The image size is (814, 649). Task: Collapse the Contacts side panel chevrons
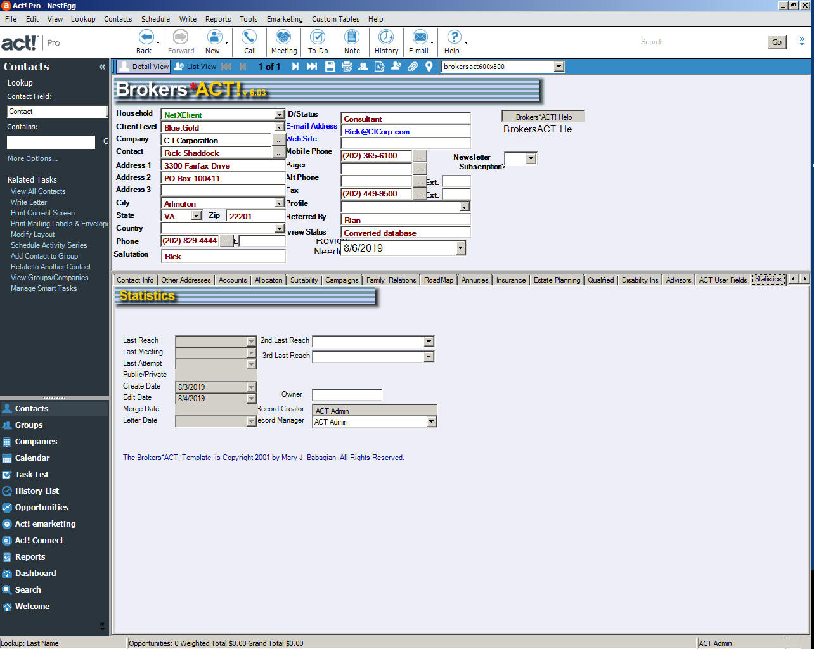click(x=102, y=67)
